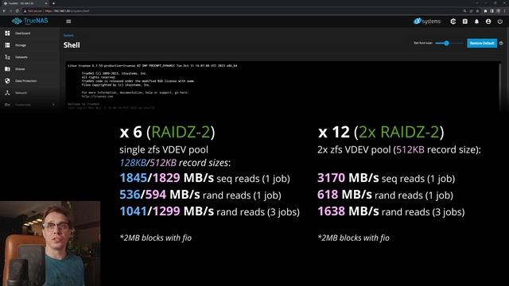Click the TrueNAS logo
509x286 pixels.
pyautogui.click(x=30, y=21)
